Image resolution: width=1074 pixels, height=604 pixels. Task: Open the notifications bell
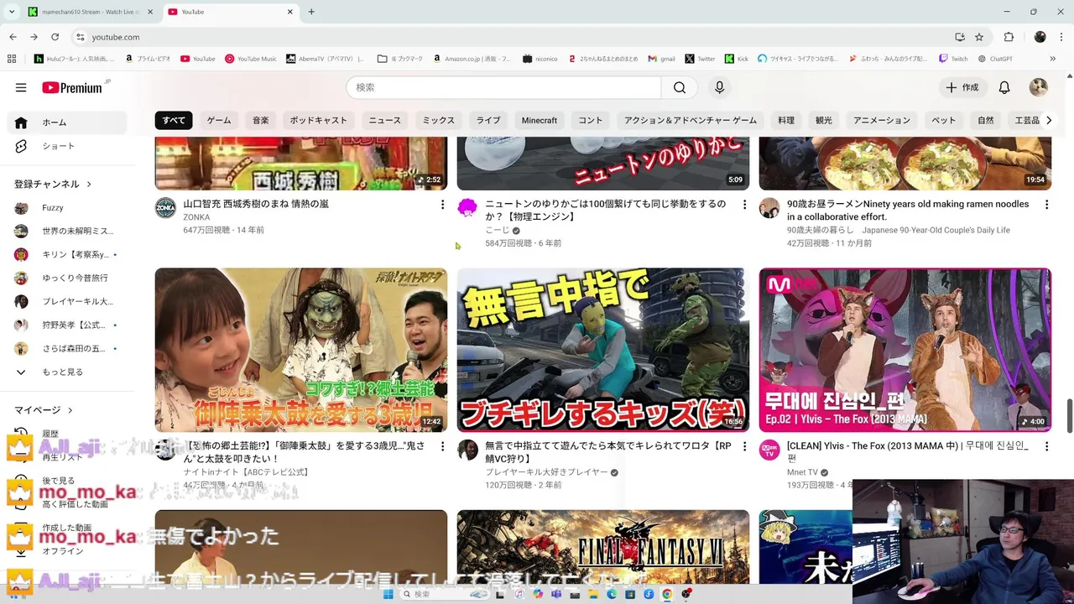click(x=1004, y=87)
